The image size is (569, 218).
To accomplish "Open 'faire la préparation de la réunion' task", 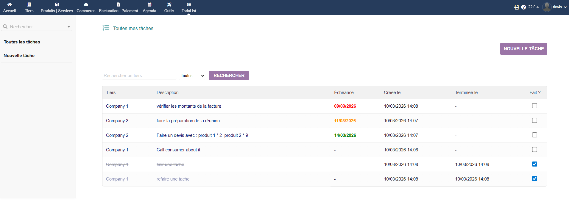I will pyautogui.click(x=188, y=121).
